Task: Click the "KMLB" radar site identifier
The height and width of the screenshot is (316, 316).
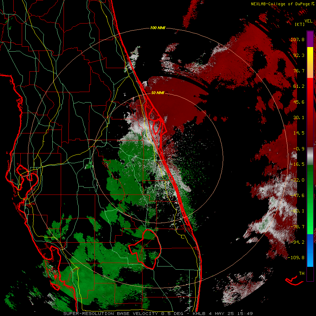Action: tap(199, 314)
